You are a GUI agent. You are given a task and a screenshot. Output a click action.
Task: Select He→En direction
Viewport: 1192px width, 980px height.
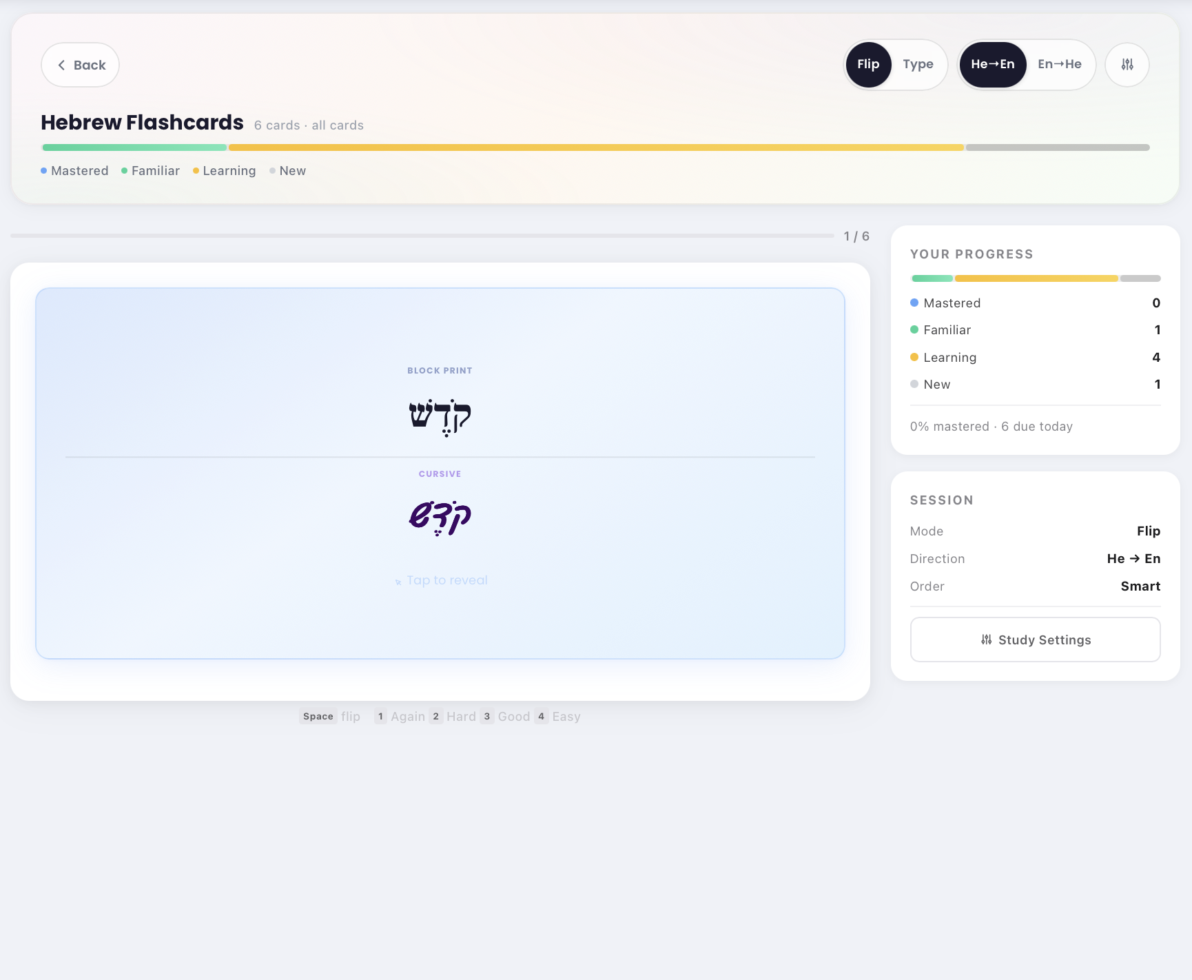992,65
